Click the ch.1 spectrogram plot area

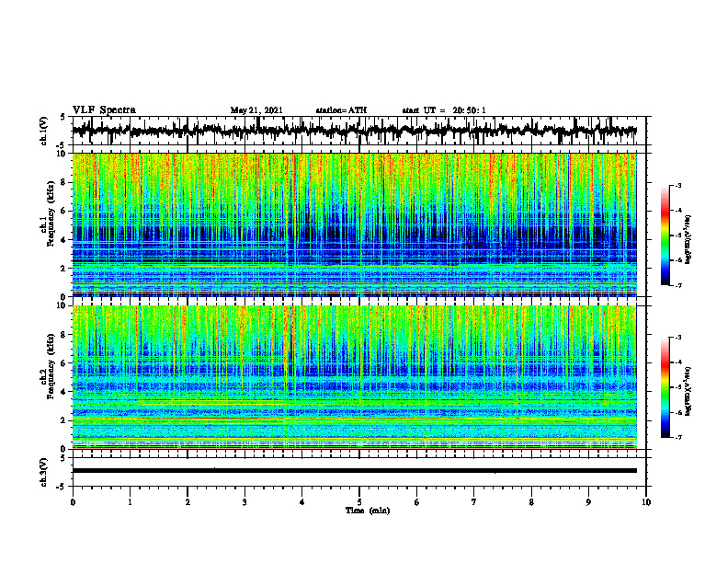point(354,224)
